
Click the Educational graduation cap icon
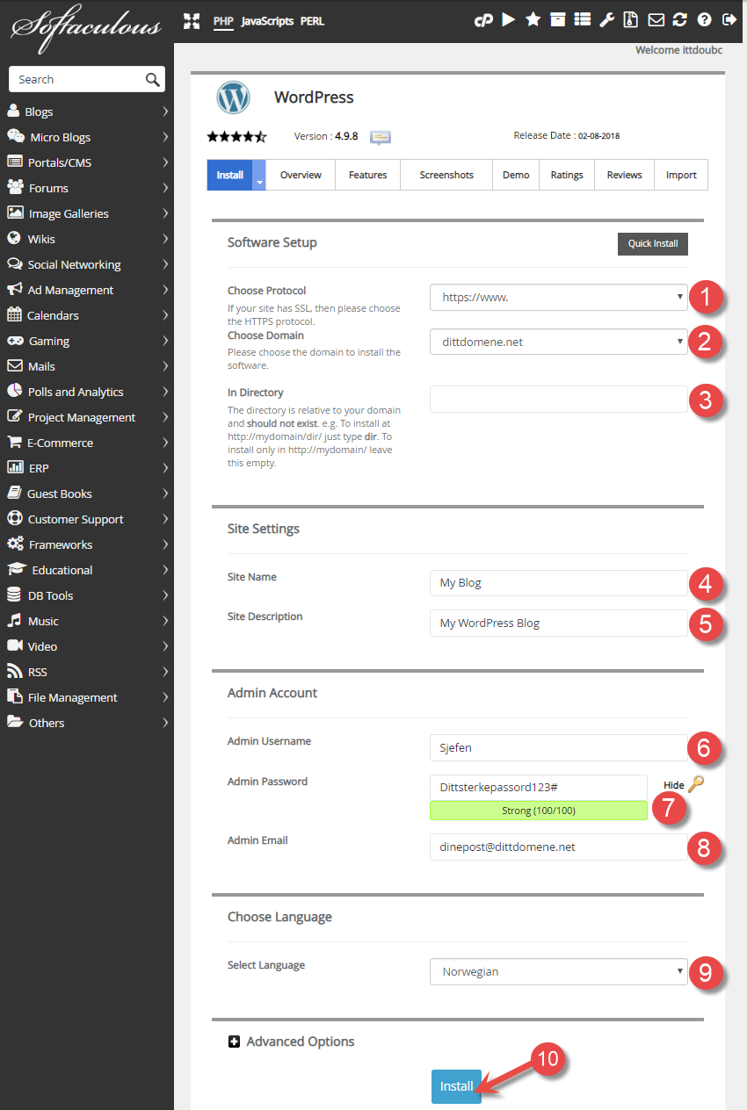pyautogui.click(x=17, y=570)
